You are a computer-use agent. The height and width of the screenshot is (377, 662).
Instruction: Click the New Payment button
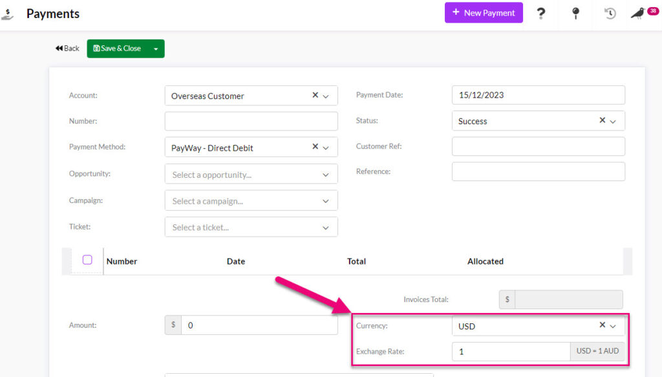pos(484,13)
